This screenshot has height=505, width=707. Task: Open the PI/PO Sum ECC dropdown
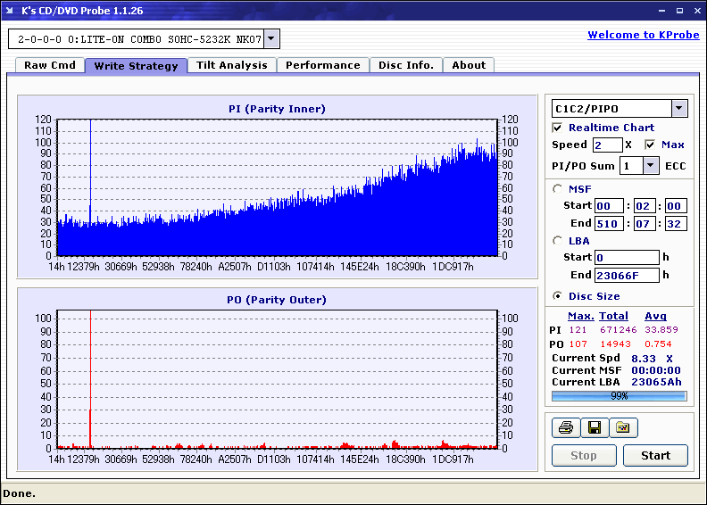coord(650,165)
